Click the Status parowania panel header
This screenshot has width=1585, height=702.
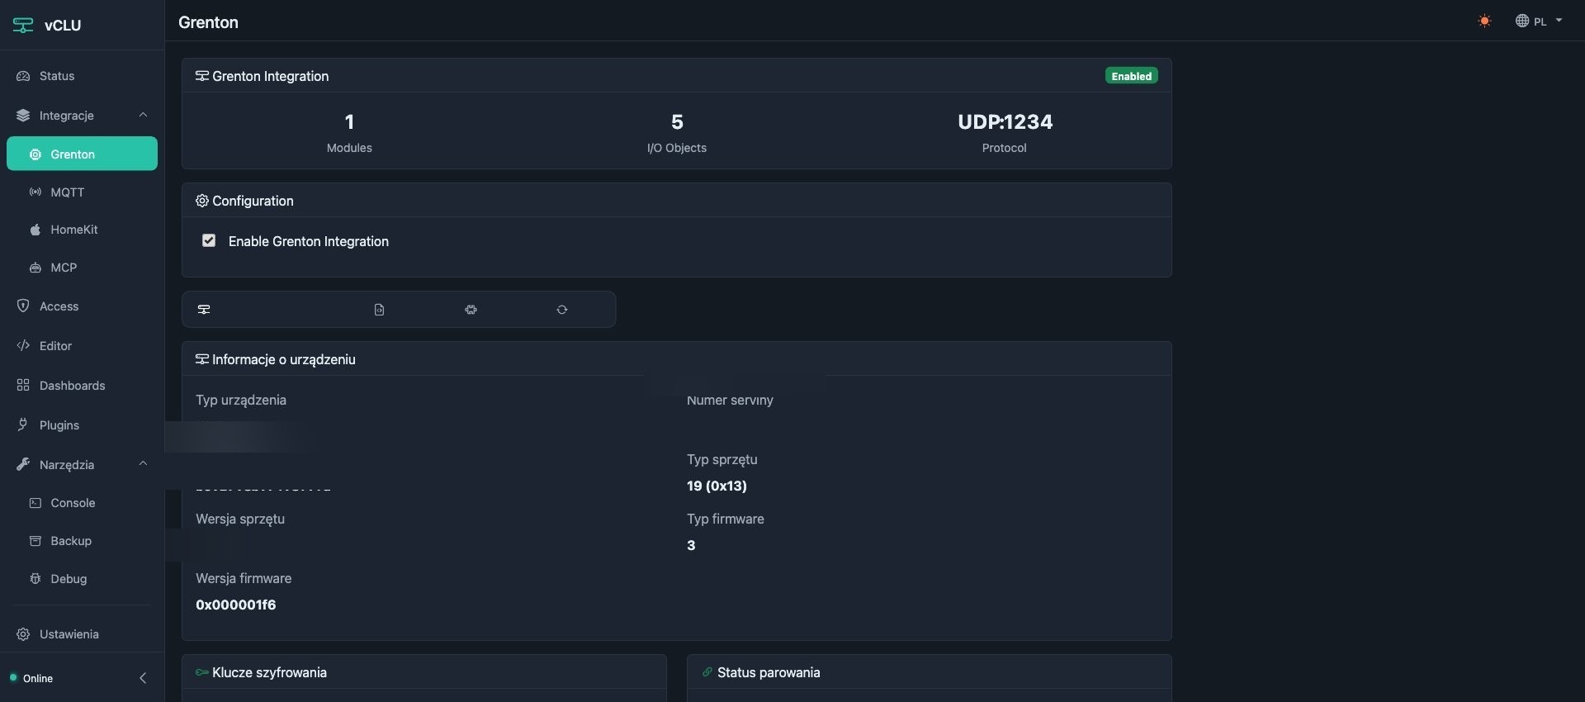(929, 672)
